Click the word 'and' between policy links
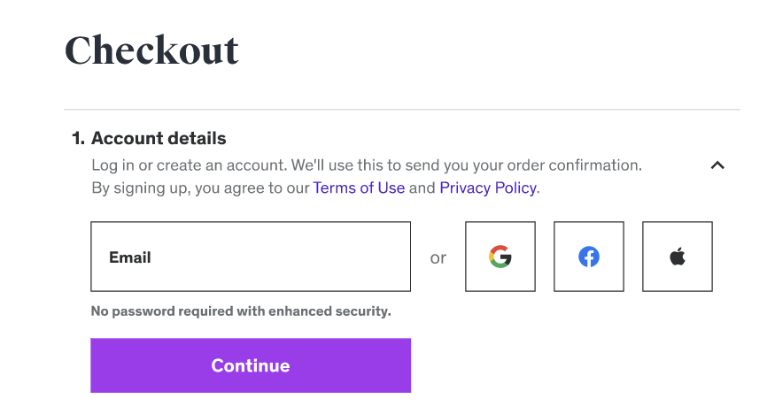Viewport: 767px width, 414px height. pyautogui.click(x=422, y=188)
